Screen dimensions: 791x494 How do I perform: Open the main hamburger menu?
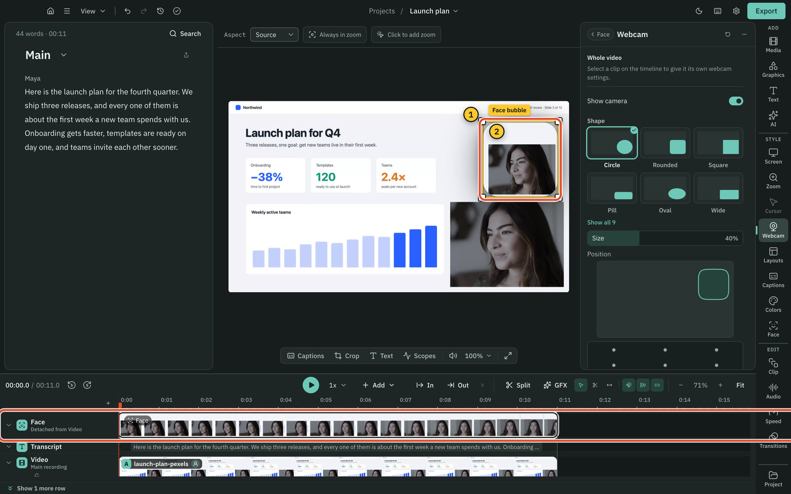(67, 11)
